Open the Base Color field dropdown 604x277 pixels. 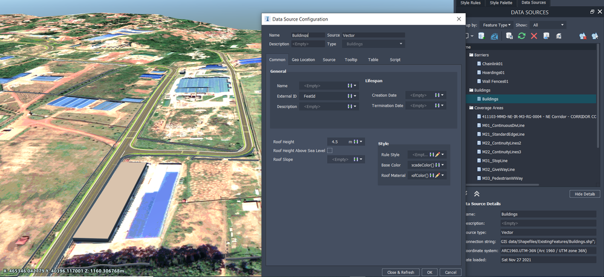[443, 165]
